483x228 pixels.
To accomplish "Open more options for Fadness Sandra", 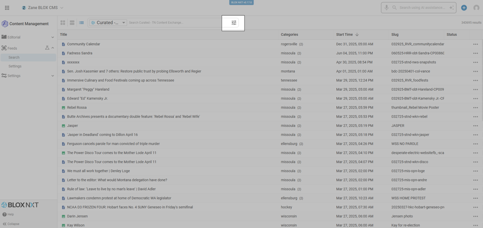I will [x=476, y=53].
